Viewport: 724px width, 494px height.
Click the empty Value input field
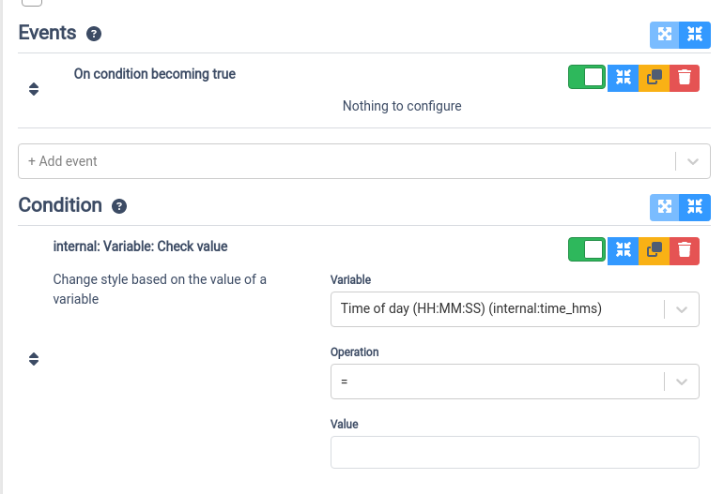(x=515, y=453)
